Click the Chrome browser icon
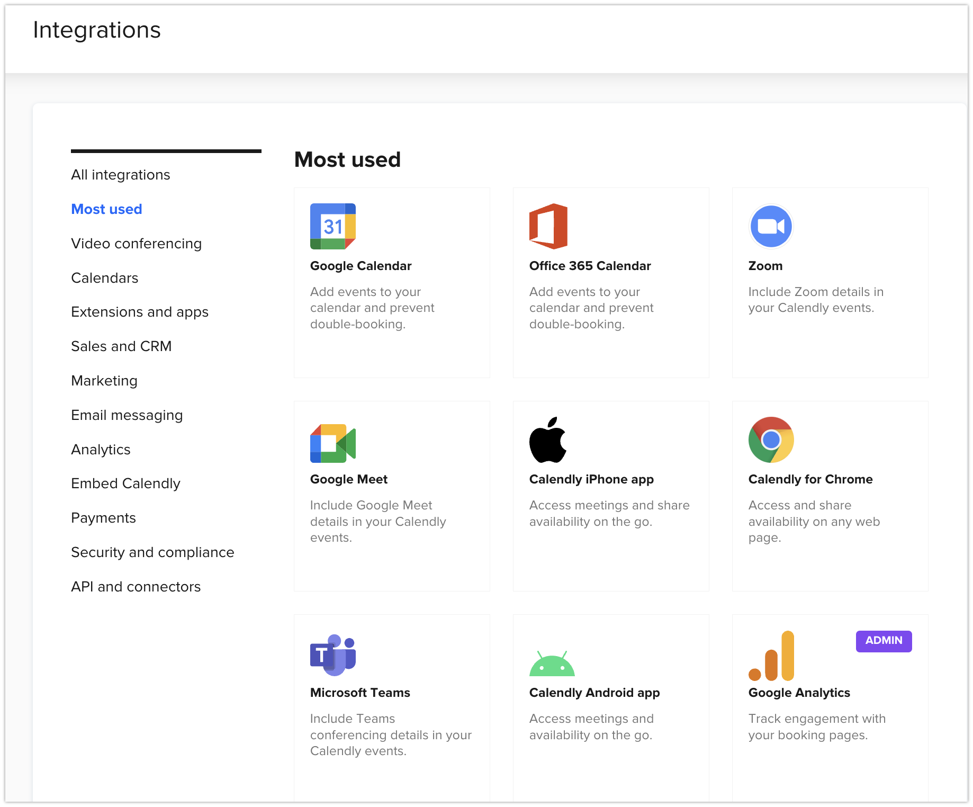Image resolution: width=973 pixels, height=807 pixels. (771, 440)
